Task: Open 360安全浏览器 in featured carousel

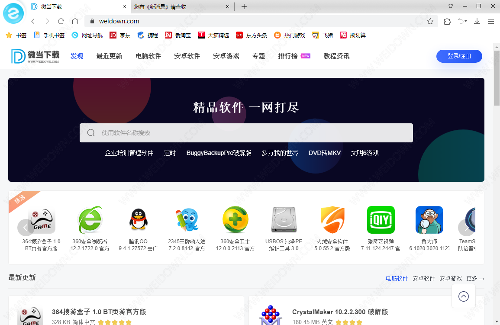Action: click(90, 229)
